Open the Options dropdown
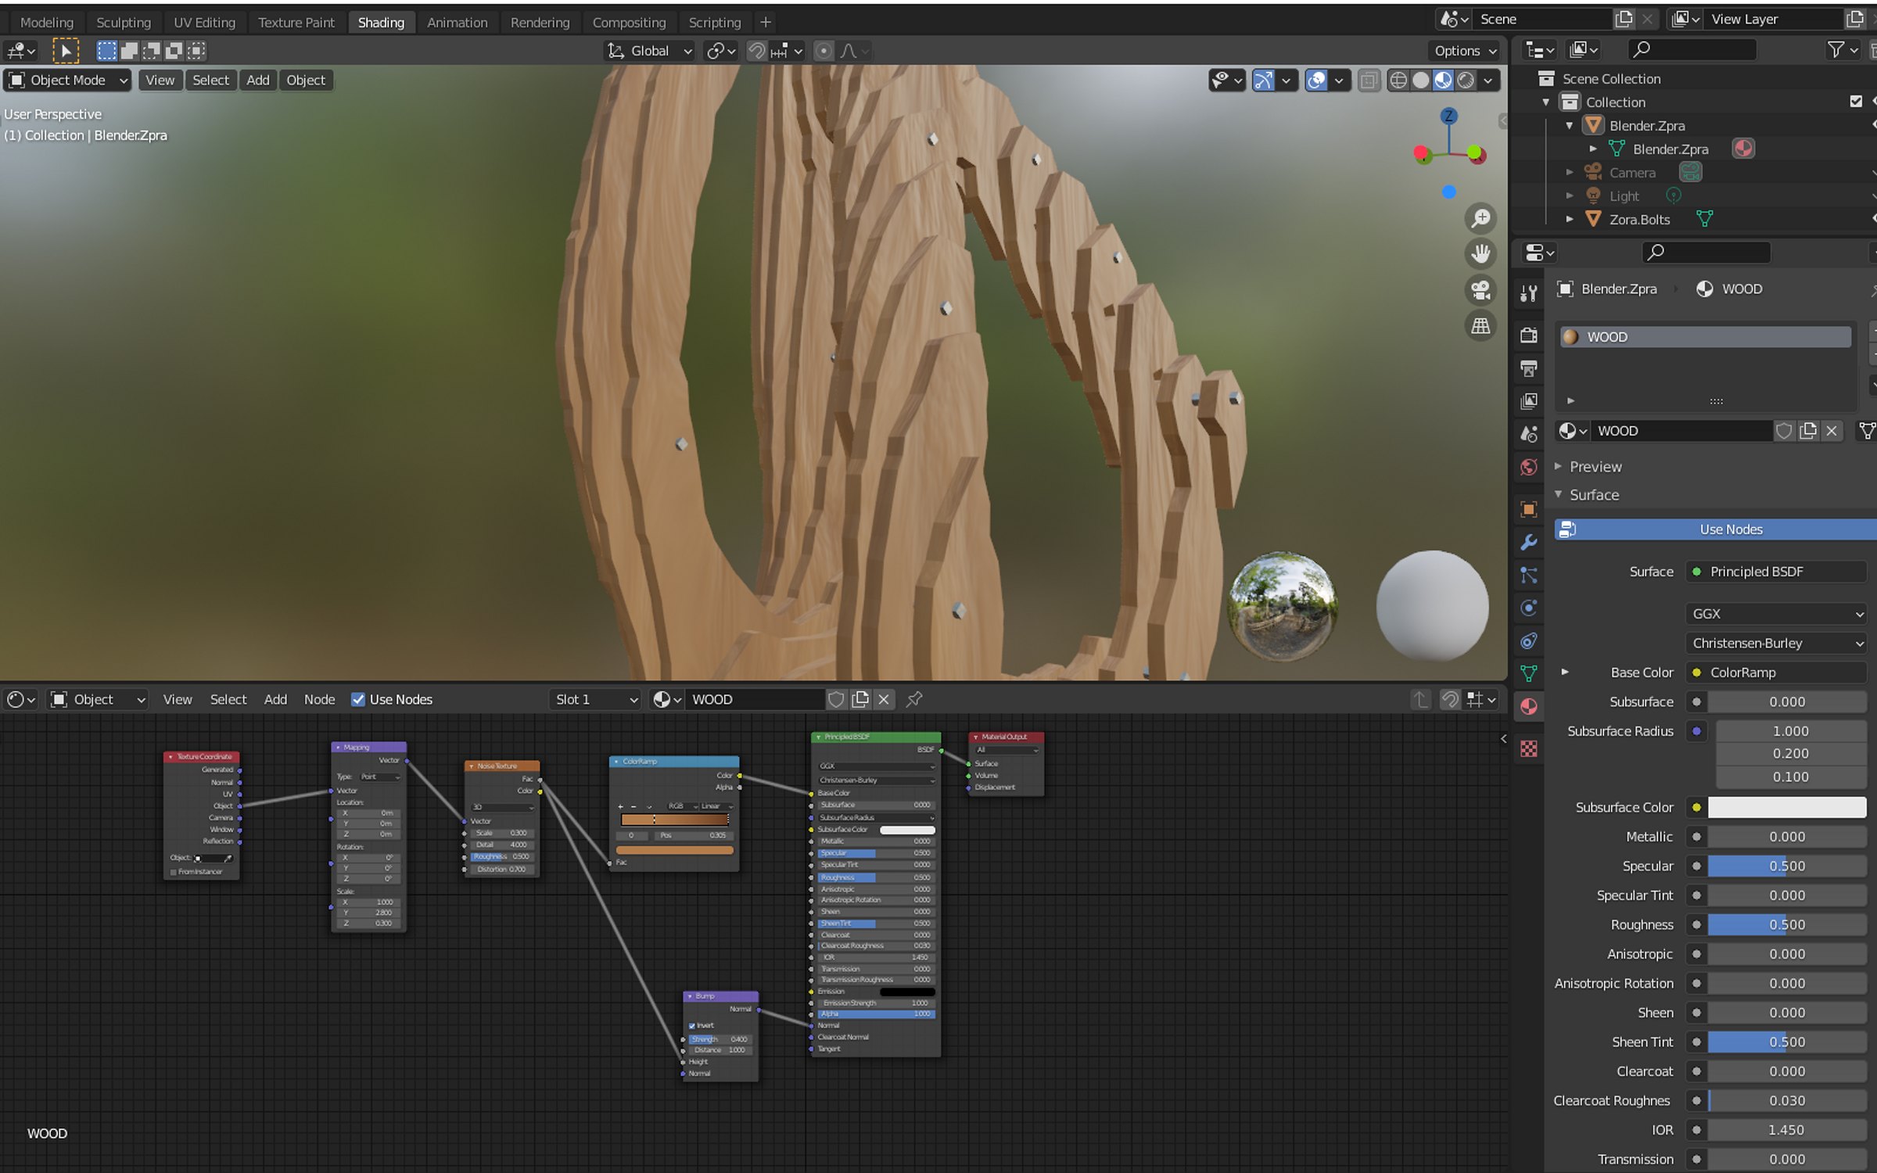Viewport: 1877px width, 1173px height. [x=1465, y=51]
